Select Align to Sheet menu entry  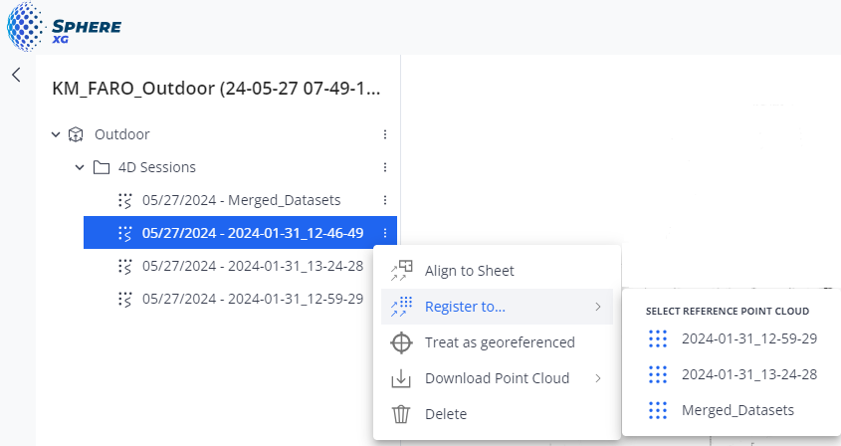click(469, 271)
